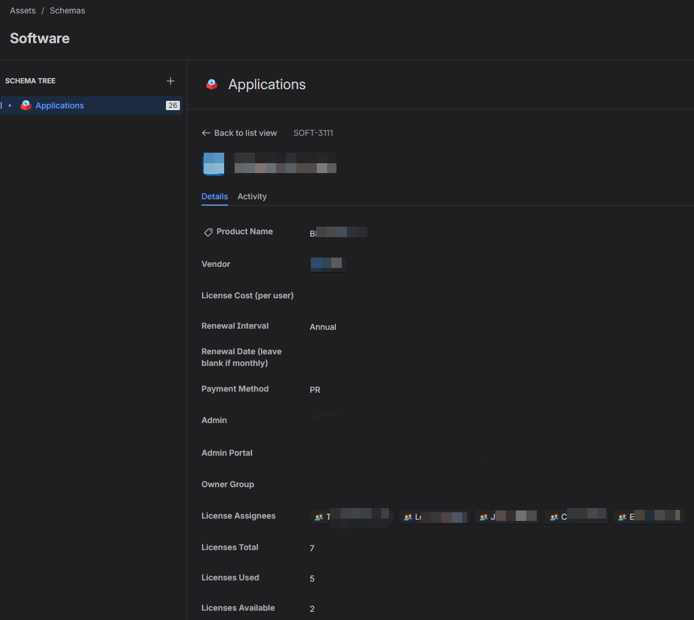Image resolution: width=694 pixels, height=620 pixels.
Task: Click the first license assignee user icon
Action: click(x=318, y=517)
